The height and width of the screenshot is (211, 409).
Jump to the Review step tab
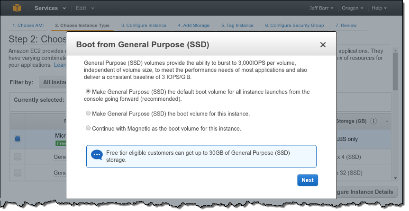click(x=345, y=25)
